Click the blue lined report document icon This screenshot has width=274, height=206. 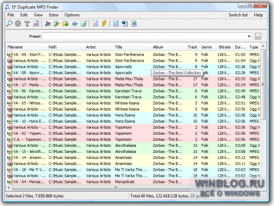(116, 24)
